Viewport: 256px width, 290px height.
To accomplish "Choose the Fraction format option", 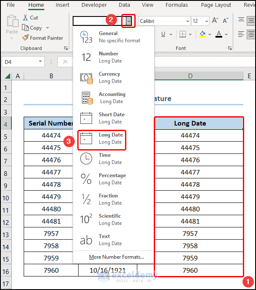I will [113, 199].
